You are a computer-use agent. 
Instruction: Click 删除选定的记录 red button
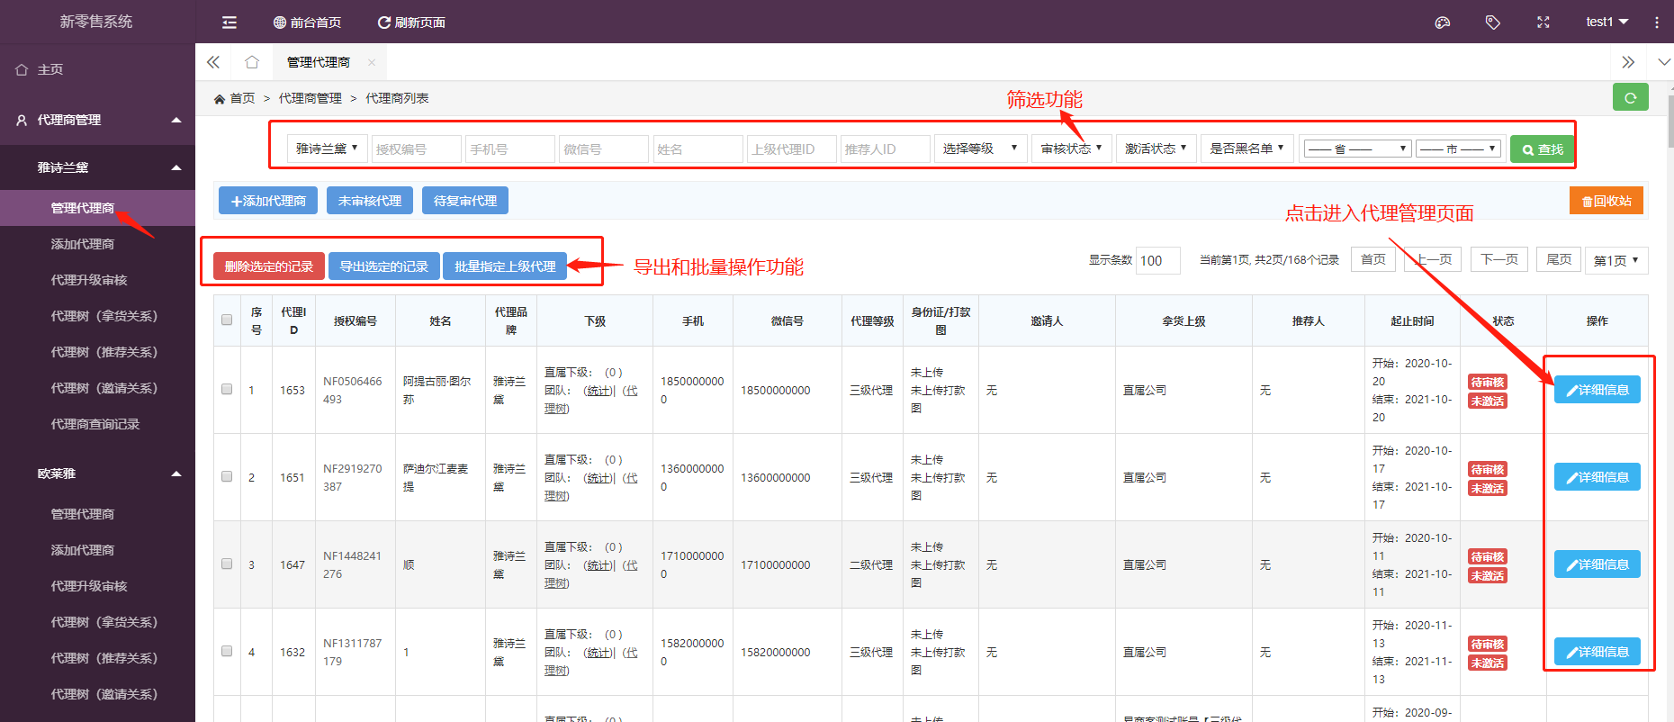pos(269,266)
